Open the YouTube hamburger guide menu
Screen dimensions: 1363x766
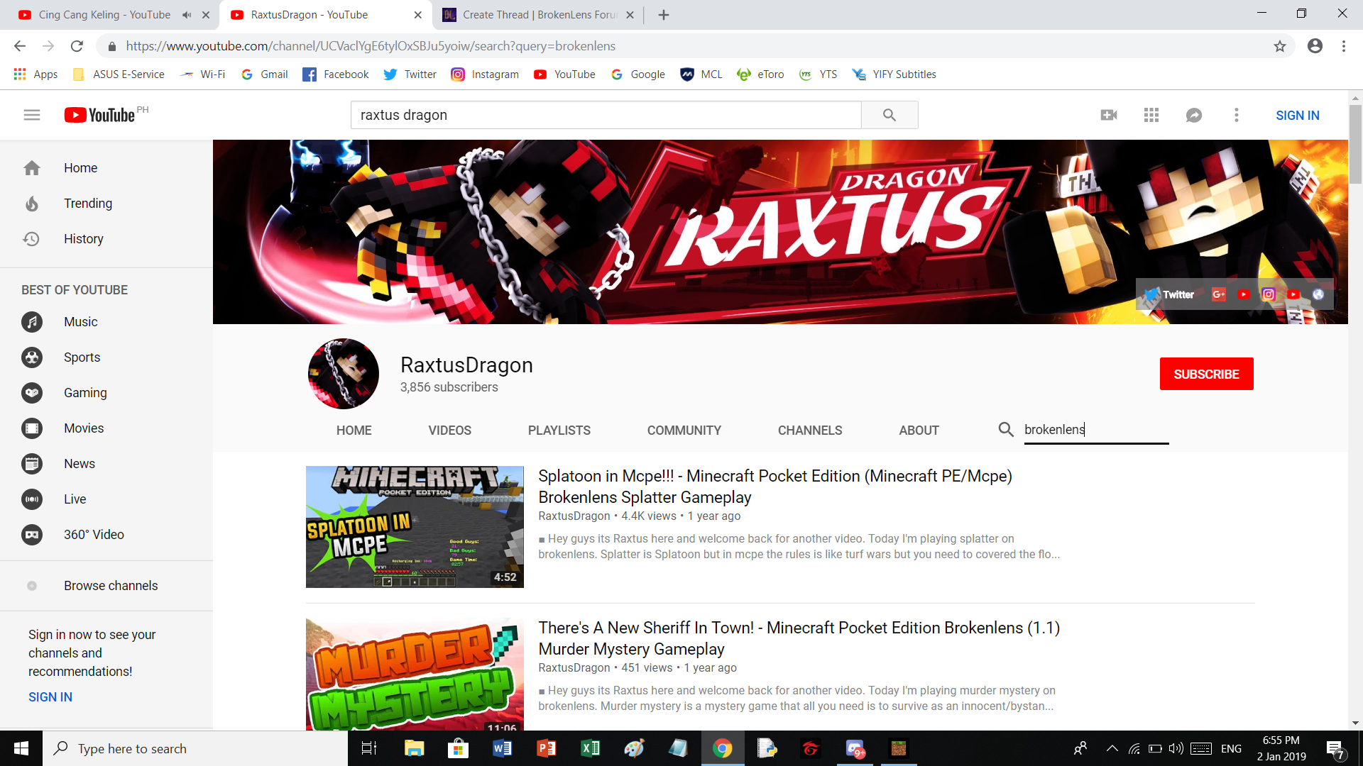pyautogui.click(x=32, y=115)
